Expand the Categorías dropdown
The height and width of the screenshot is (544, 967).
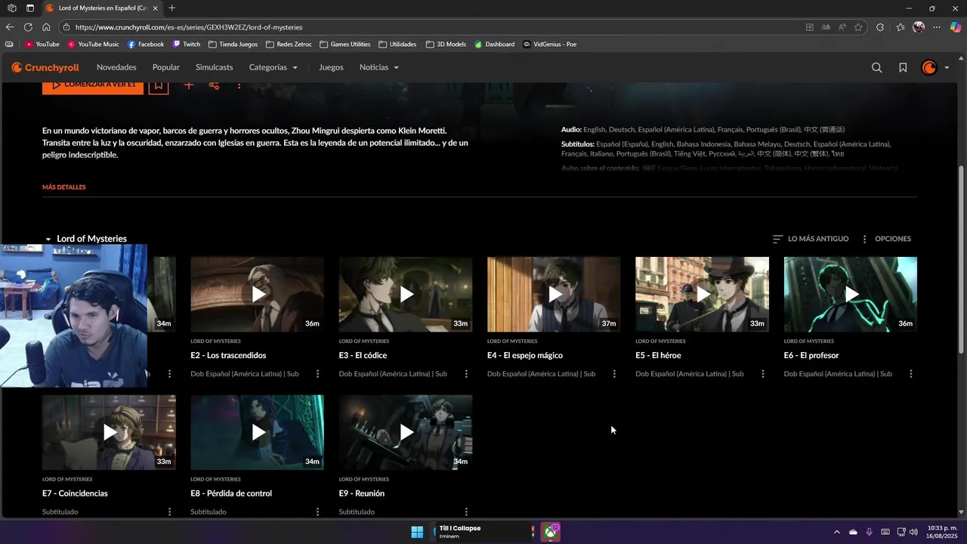point(273,67)
